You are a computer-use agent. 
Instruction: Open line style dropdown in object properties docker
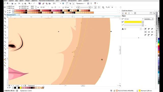click(x=143, y=25)
